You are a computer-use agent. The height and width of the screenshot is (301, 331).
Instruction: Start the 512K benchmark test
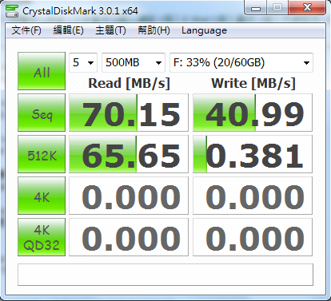coord(42,154)
